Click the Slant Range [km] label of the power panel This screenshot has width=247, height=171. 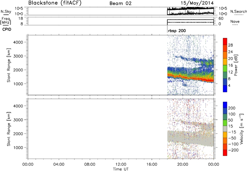[9, 65]
